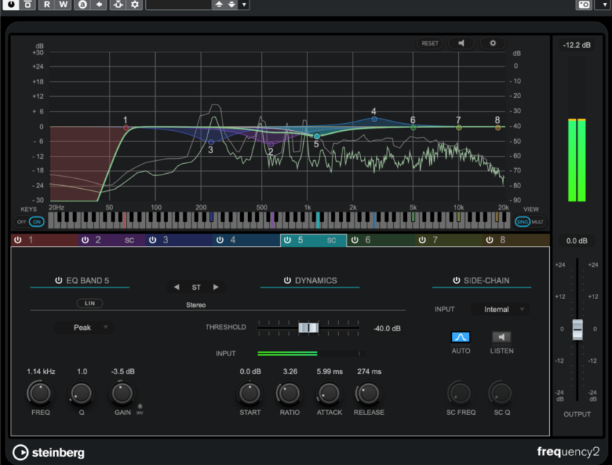Click the -40.0 dB threshold value

coord(388,328)
